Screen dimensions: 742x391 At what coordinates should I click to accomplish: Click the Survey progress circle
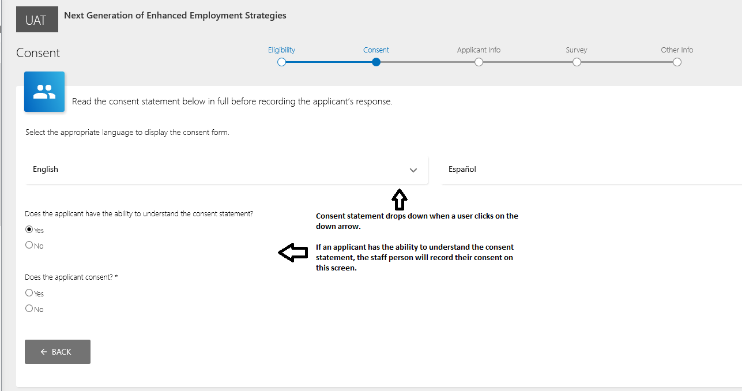tap(577, 62)
